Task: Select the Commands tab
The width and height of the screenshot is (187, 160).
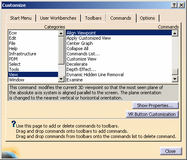Action: point(121,18)
